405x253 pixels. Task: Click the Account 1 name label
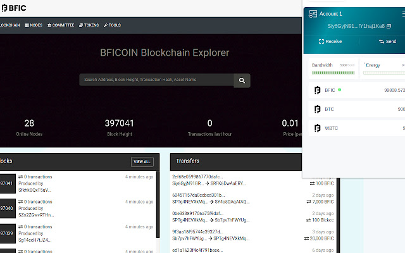(x=330, y=14)
